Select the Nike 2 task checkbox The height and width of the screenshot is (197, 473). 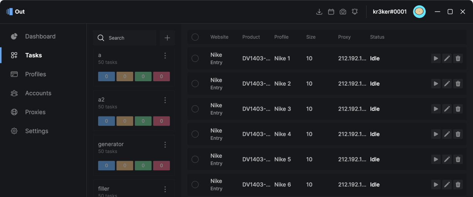pyautogui.click(x=195, y=84)
